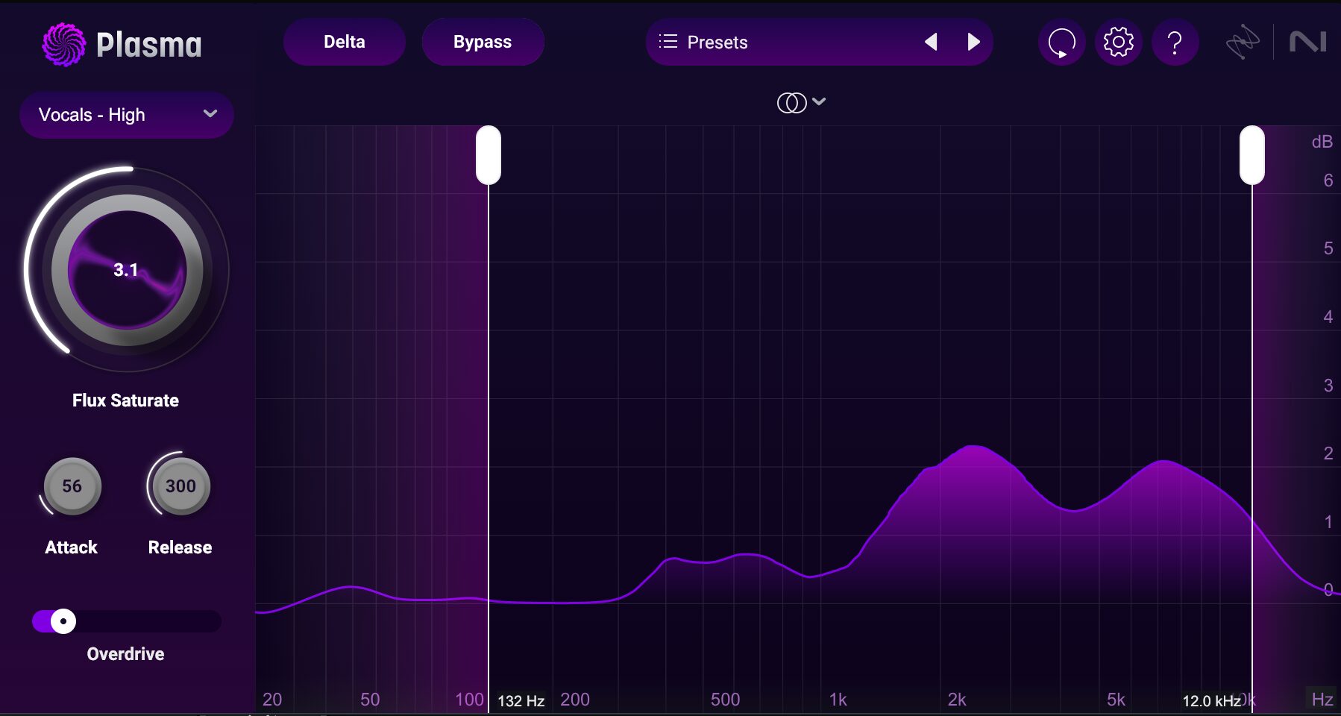Click the Plasma swirl logo icon
Image resolution: width=1341 pixels, height=716 pixels.
tap(64, 44)
